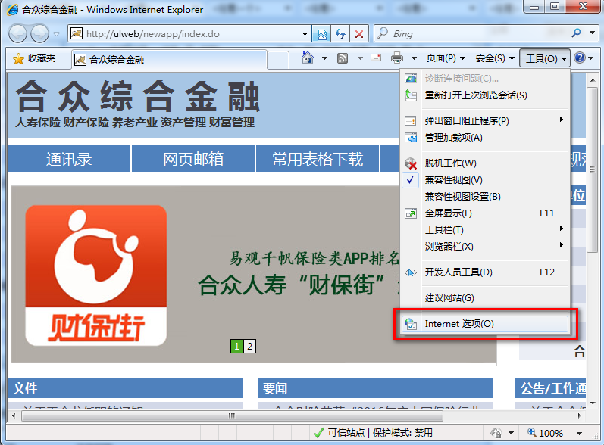Click the Compatibility View icon in the address bar
604x445 pixels.
pyautogui.click(x=322, y=33)
